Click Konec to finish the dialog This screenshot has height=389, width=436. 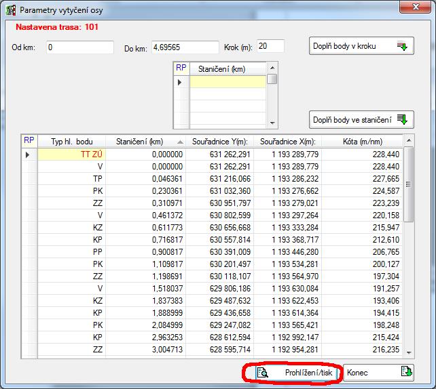tap(378, 373)
